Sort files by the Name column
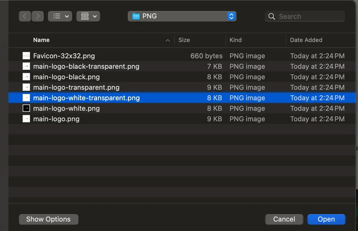 click(x=41, y=40)
